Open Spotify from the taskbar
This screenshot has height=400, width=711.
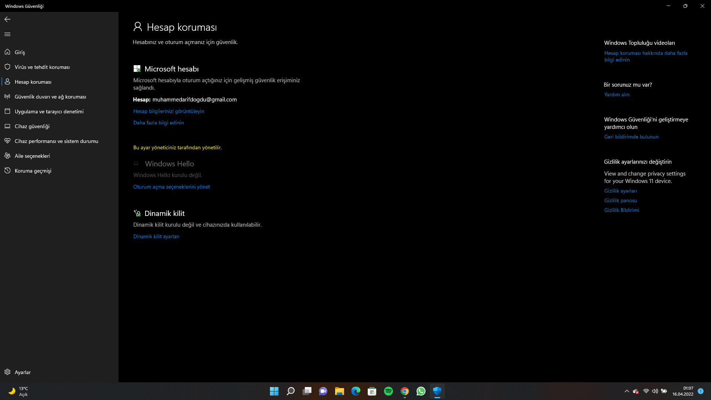[x=388, y=391]
